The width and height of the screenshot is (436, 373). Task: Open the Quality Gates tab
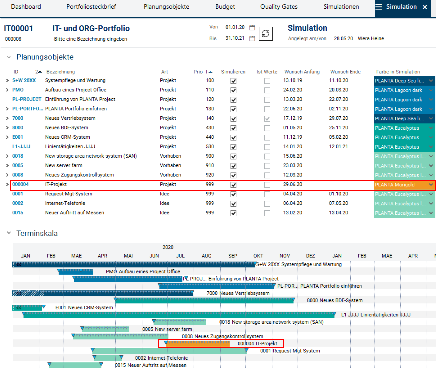pos(278,7)
